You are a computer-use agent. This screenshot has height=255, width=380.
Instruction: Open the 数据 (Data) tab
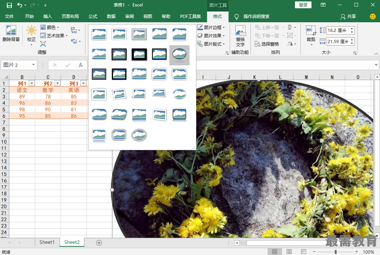tap(111, 16)
